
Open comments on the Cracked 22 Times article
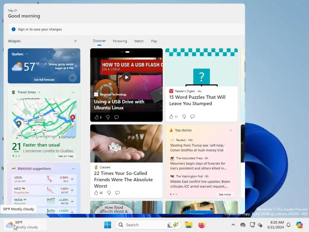click(117, 193)
